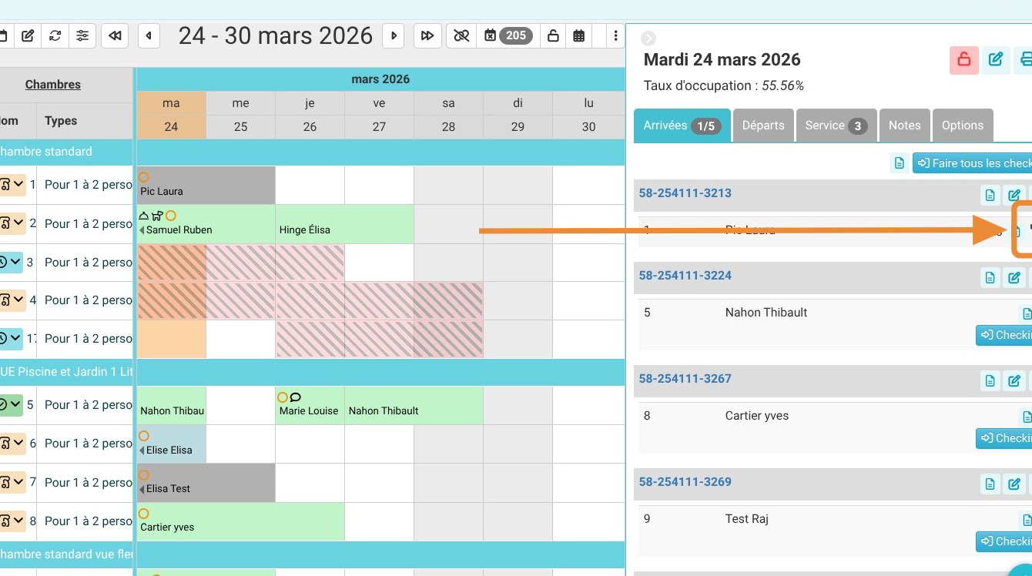
Task: Open the Service tab
Action: [x=836, y=126]
